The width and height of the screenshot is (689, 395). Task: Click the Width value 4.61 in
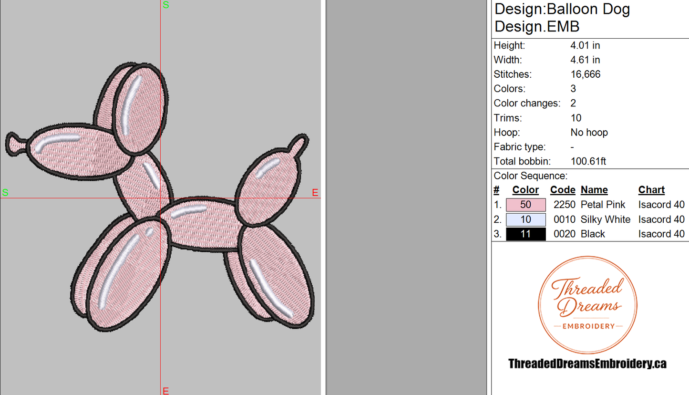pos(585,60)
